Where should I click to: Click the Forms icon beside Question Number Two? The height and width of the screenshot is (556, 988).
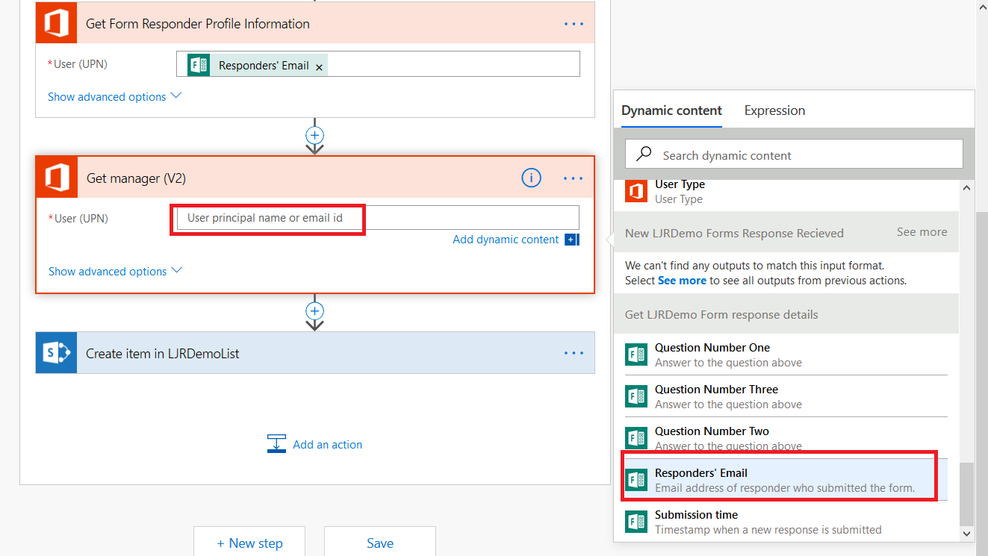point(636,438)
